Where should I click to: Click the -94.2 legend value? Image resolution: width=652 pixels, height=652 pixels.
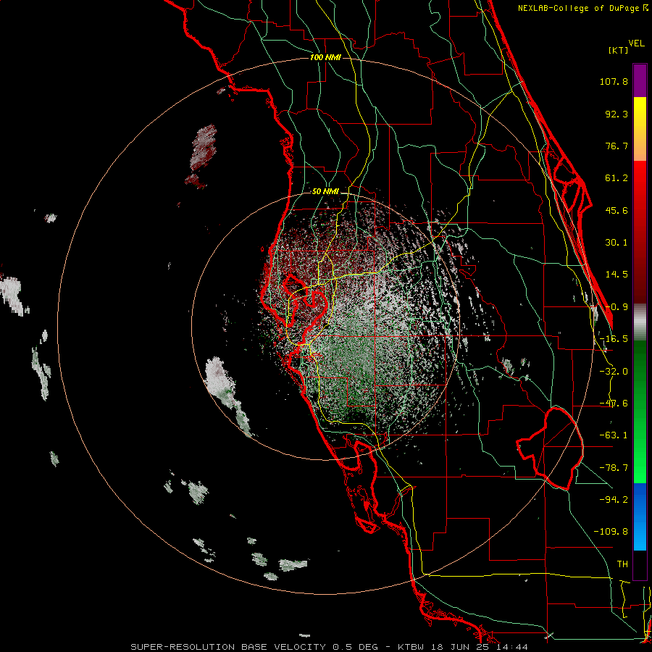[x=614, y=499]
